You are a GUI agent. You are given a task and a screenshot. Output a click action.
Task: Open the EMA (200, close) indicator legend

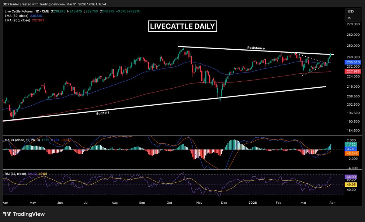17,20
